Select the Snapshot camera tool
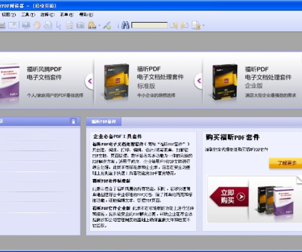 click(81, 25)
